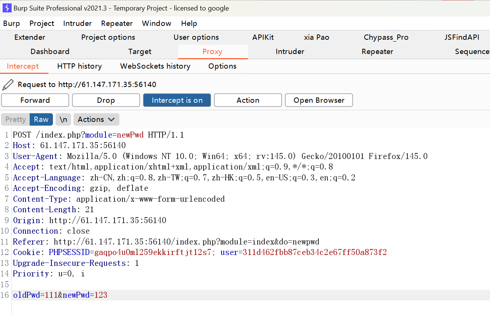
Task: Forward the intercepted request
Action: (35, 100)
